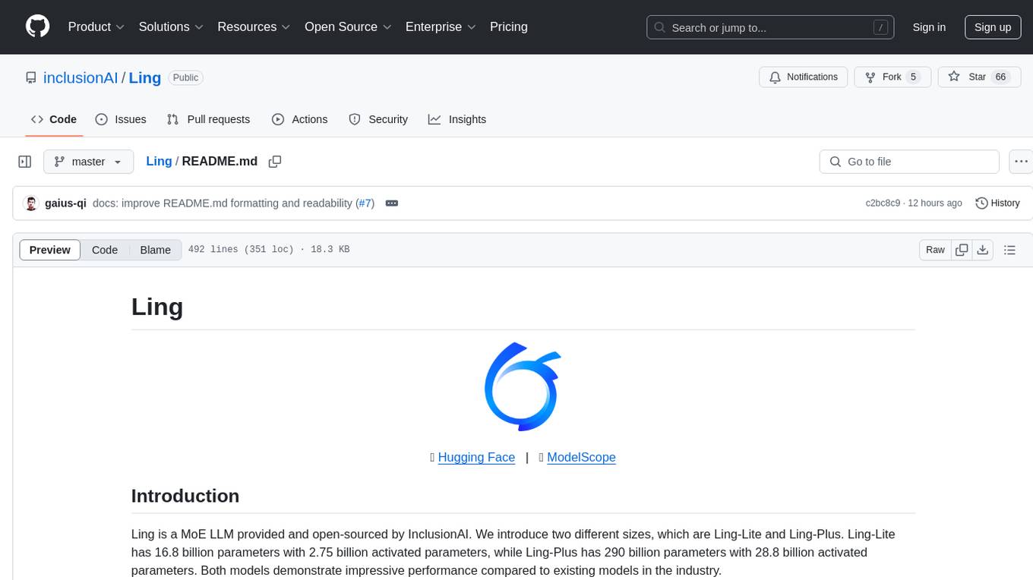Open the ModelScope link
The height and width of the screenshot is (580, 1033).
[581, 457]
